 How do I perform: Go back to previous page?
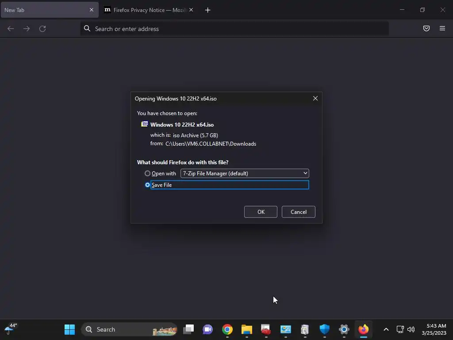pos(11,29)
